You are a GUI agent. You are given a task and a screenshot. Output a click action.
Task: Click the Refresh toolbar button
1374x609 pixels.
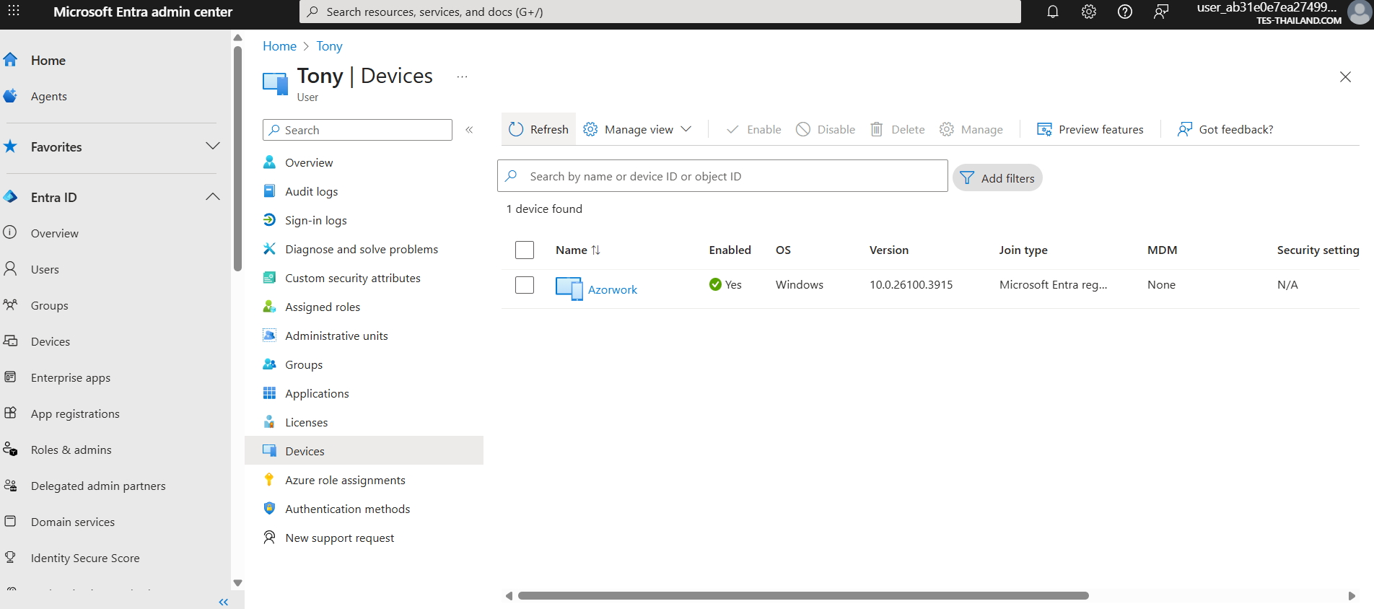click(x=538, y=129)
